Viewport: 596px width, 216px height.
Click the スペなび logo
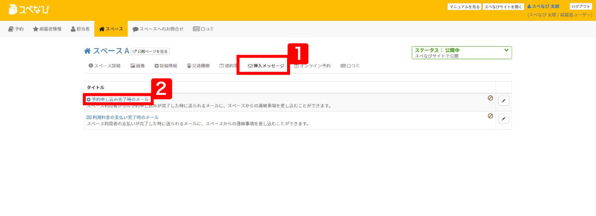click(x=29, y=9)
